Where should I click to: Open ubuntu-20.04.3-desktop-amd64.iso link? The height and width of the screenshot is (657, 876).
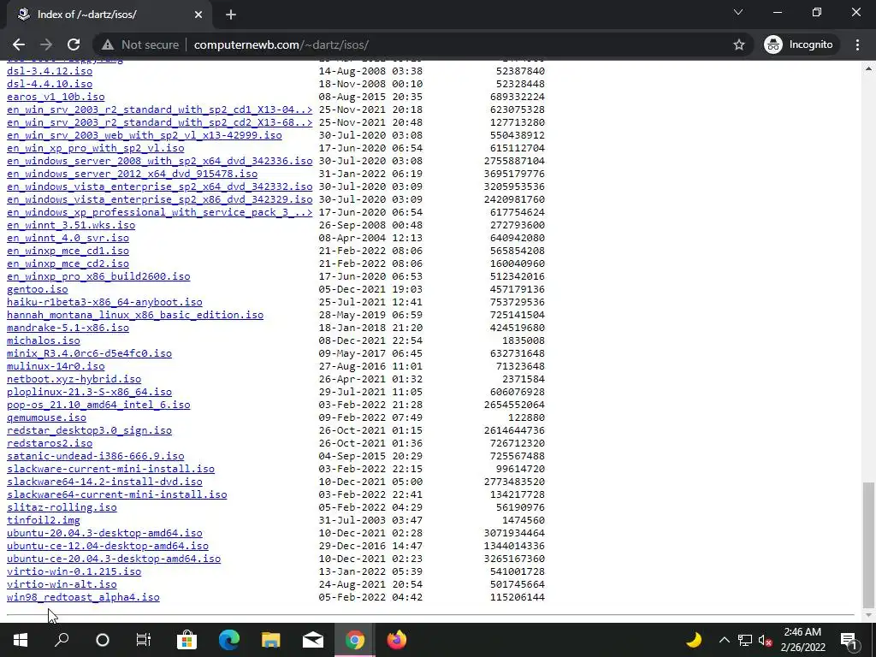pyautogui.click(x=104, y=534)
